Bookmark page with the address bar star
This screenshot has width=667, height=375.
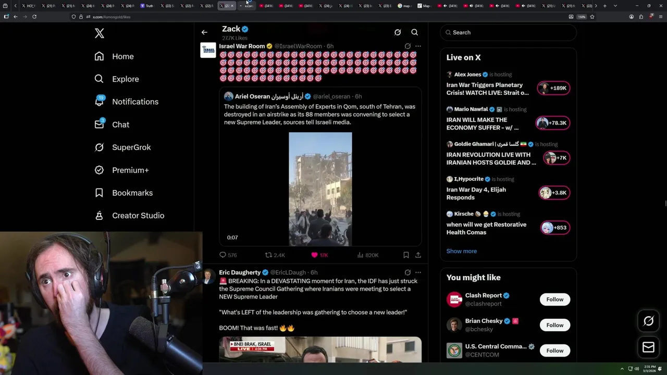tap(592, 17)
